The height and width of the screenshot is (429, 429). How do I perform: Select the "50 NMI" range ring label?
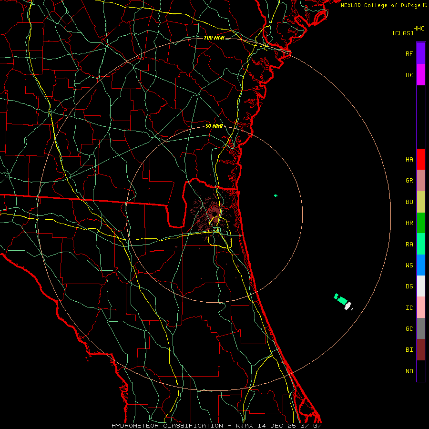tap(214, 126)
